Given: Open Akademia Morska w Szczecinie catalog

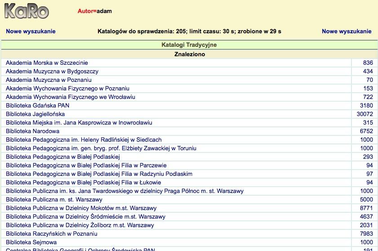Looking at the screenshot, I should (x=47, y=63).
